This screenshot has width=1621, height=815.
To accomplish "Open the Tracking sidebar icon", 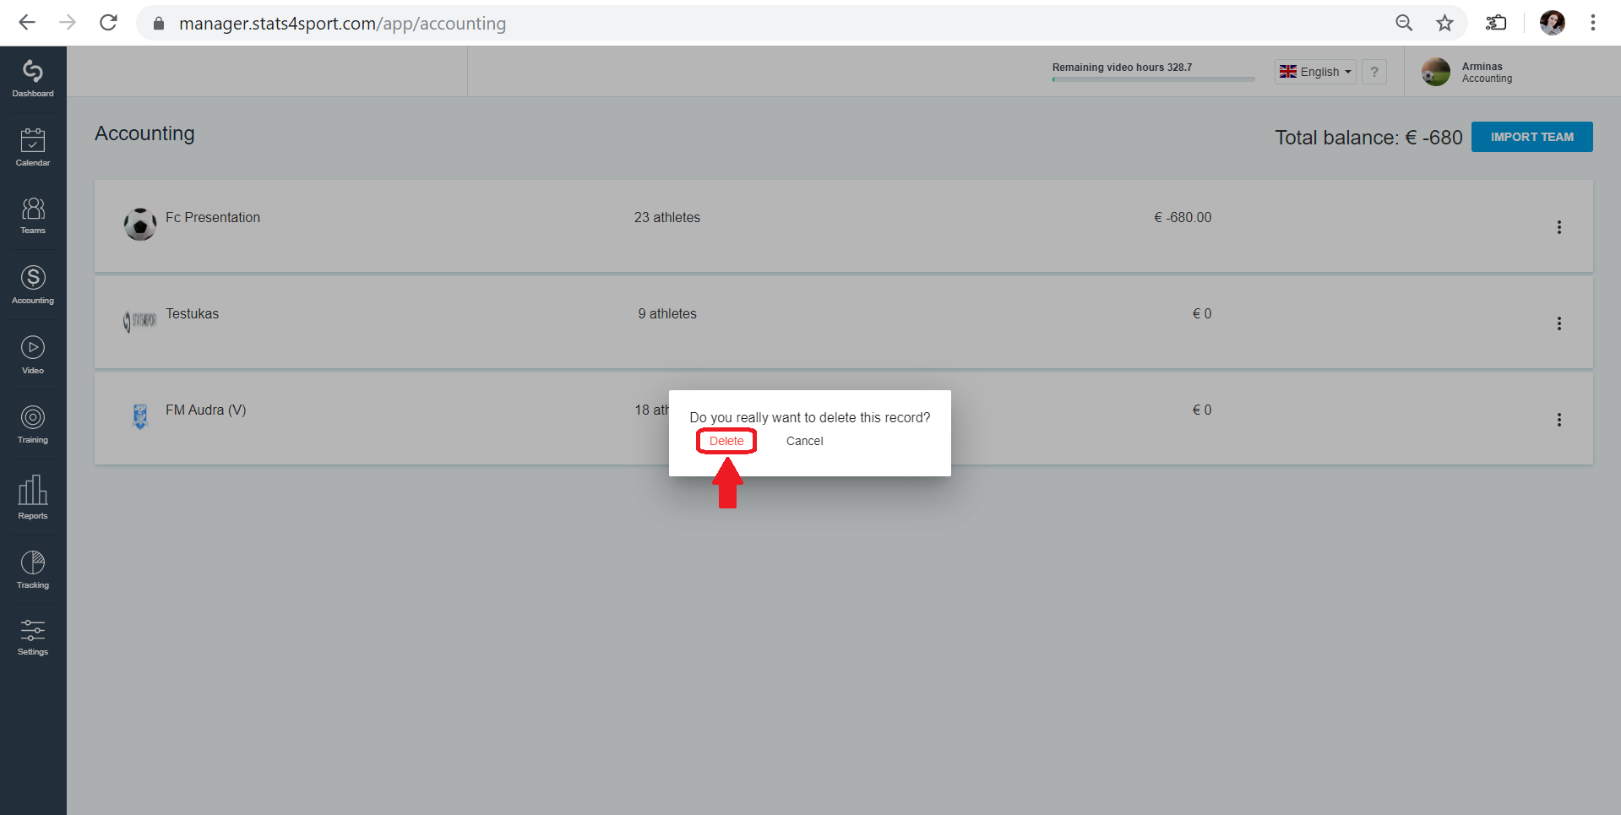I will click(33, 569).
